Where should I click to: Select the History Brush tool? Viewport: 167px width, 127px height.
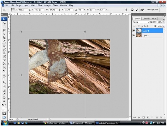coord(4,56)
